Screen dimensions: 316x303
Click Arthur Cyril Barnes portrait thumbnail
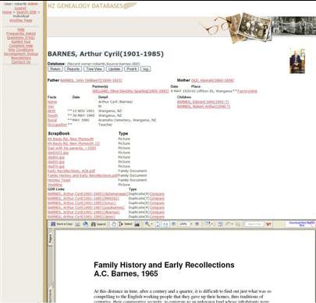297,61
